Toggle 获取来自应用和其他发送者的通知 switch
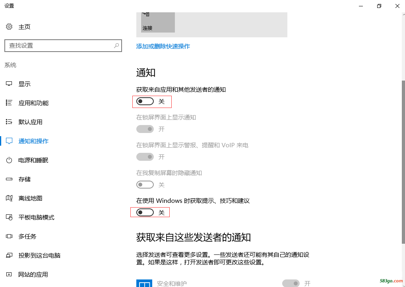 145,101
